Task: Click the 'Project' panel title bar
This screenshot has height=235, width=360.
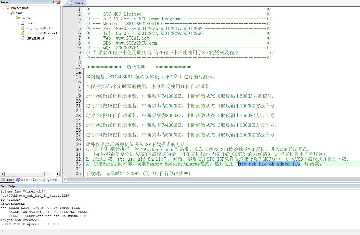Action: [30, 2]
